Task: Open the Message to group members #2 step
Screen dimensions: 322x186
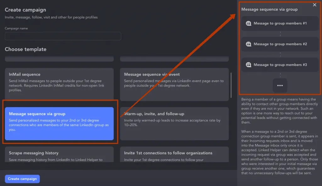Action: click(x=280, y=44)
